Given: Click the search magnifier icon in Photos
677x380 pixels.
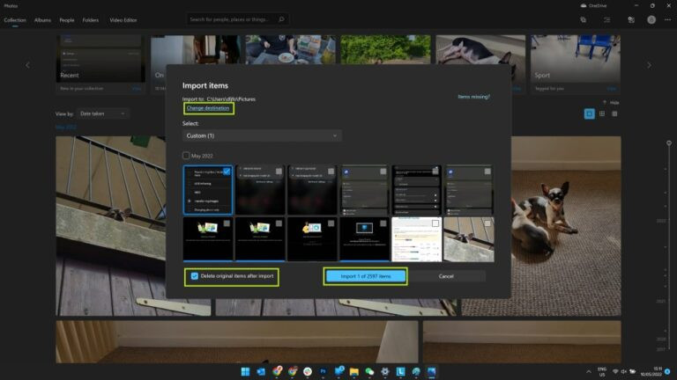Looking at the screenshot, I should [281, 19].
